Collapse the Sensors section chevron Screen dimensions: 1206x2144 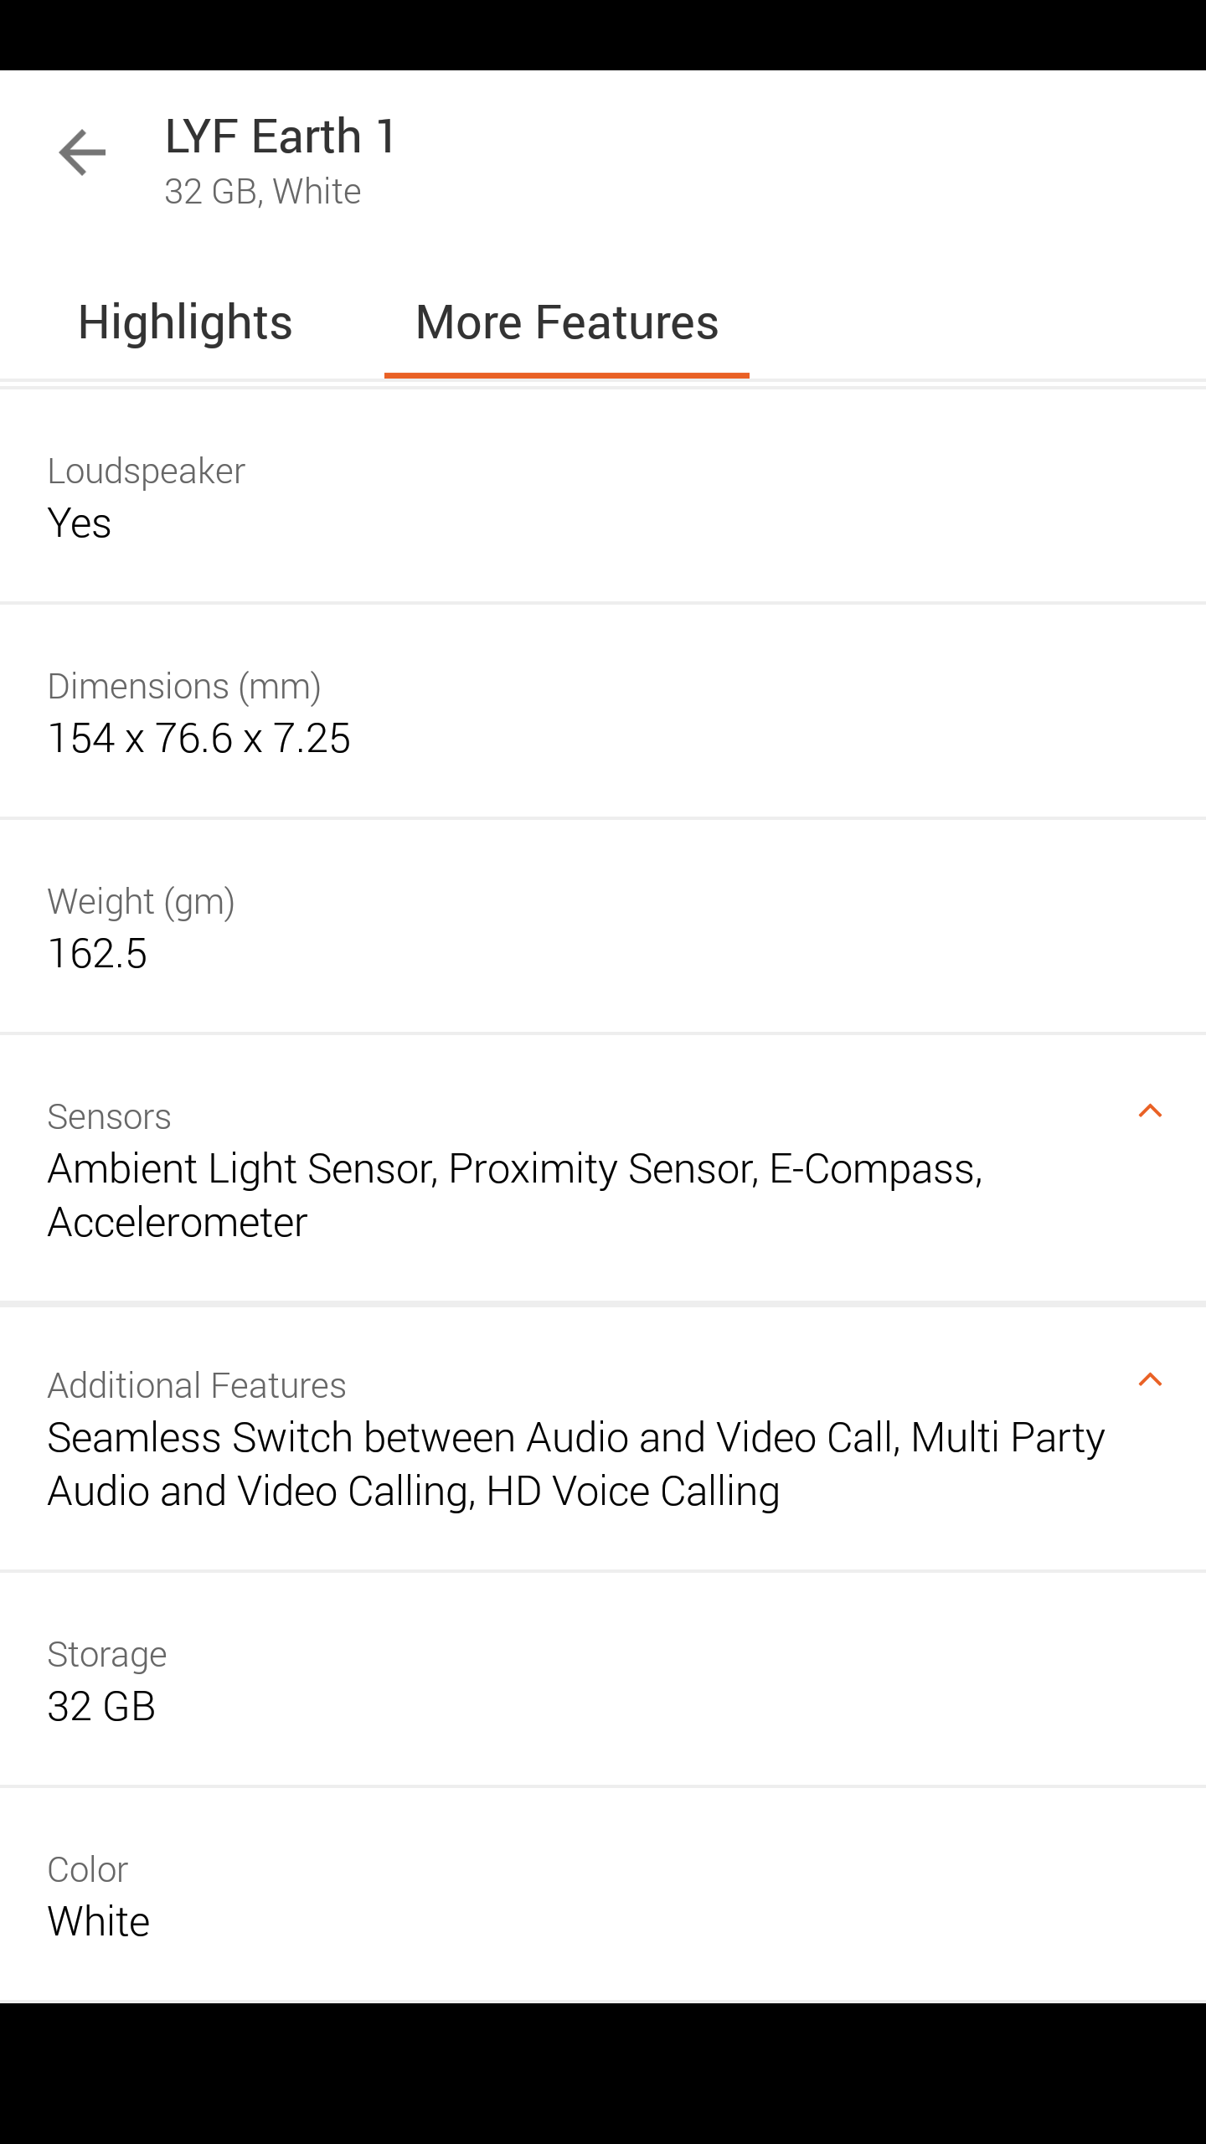click(x=1150, y=1111)
